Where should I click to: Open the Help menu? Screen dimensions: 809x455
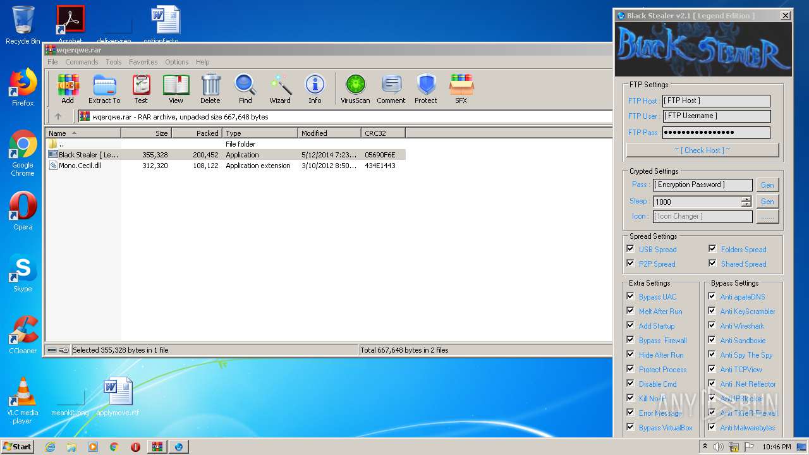pyautogui.click(x=202, y=62)
